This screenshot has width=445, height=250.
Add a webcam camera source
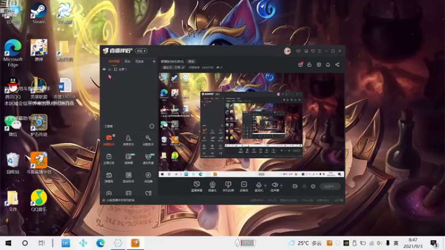(x=212, y=187)
